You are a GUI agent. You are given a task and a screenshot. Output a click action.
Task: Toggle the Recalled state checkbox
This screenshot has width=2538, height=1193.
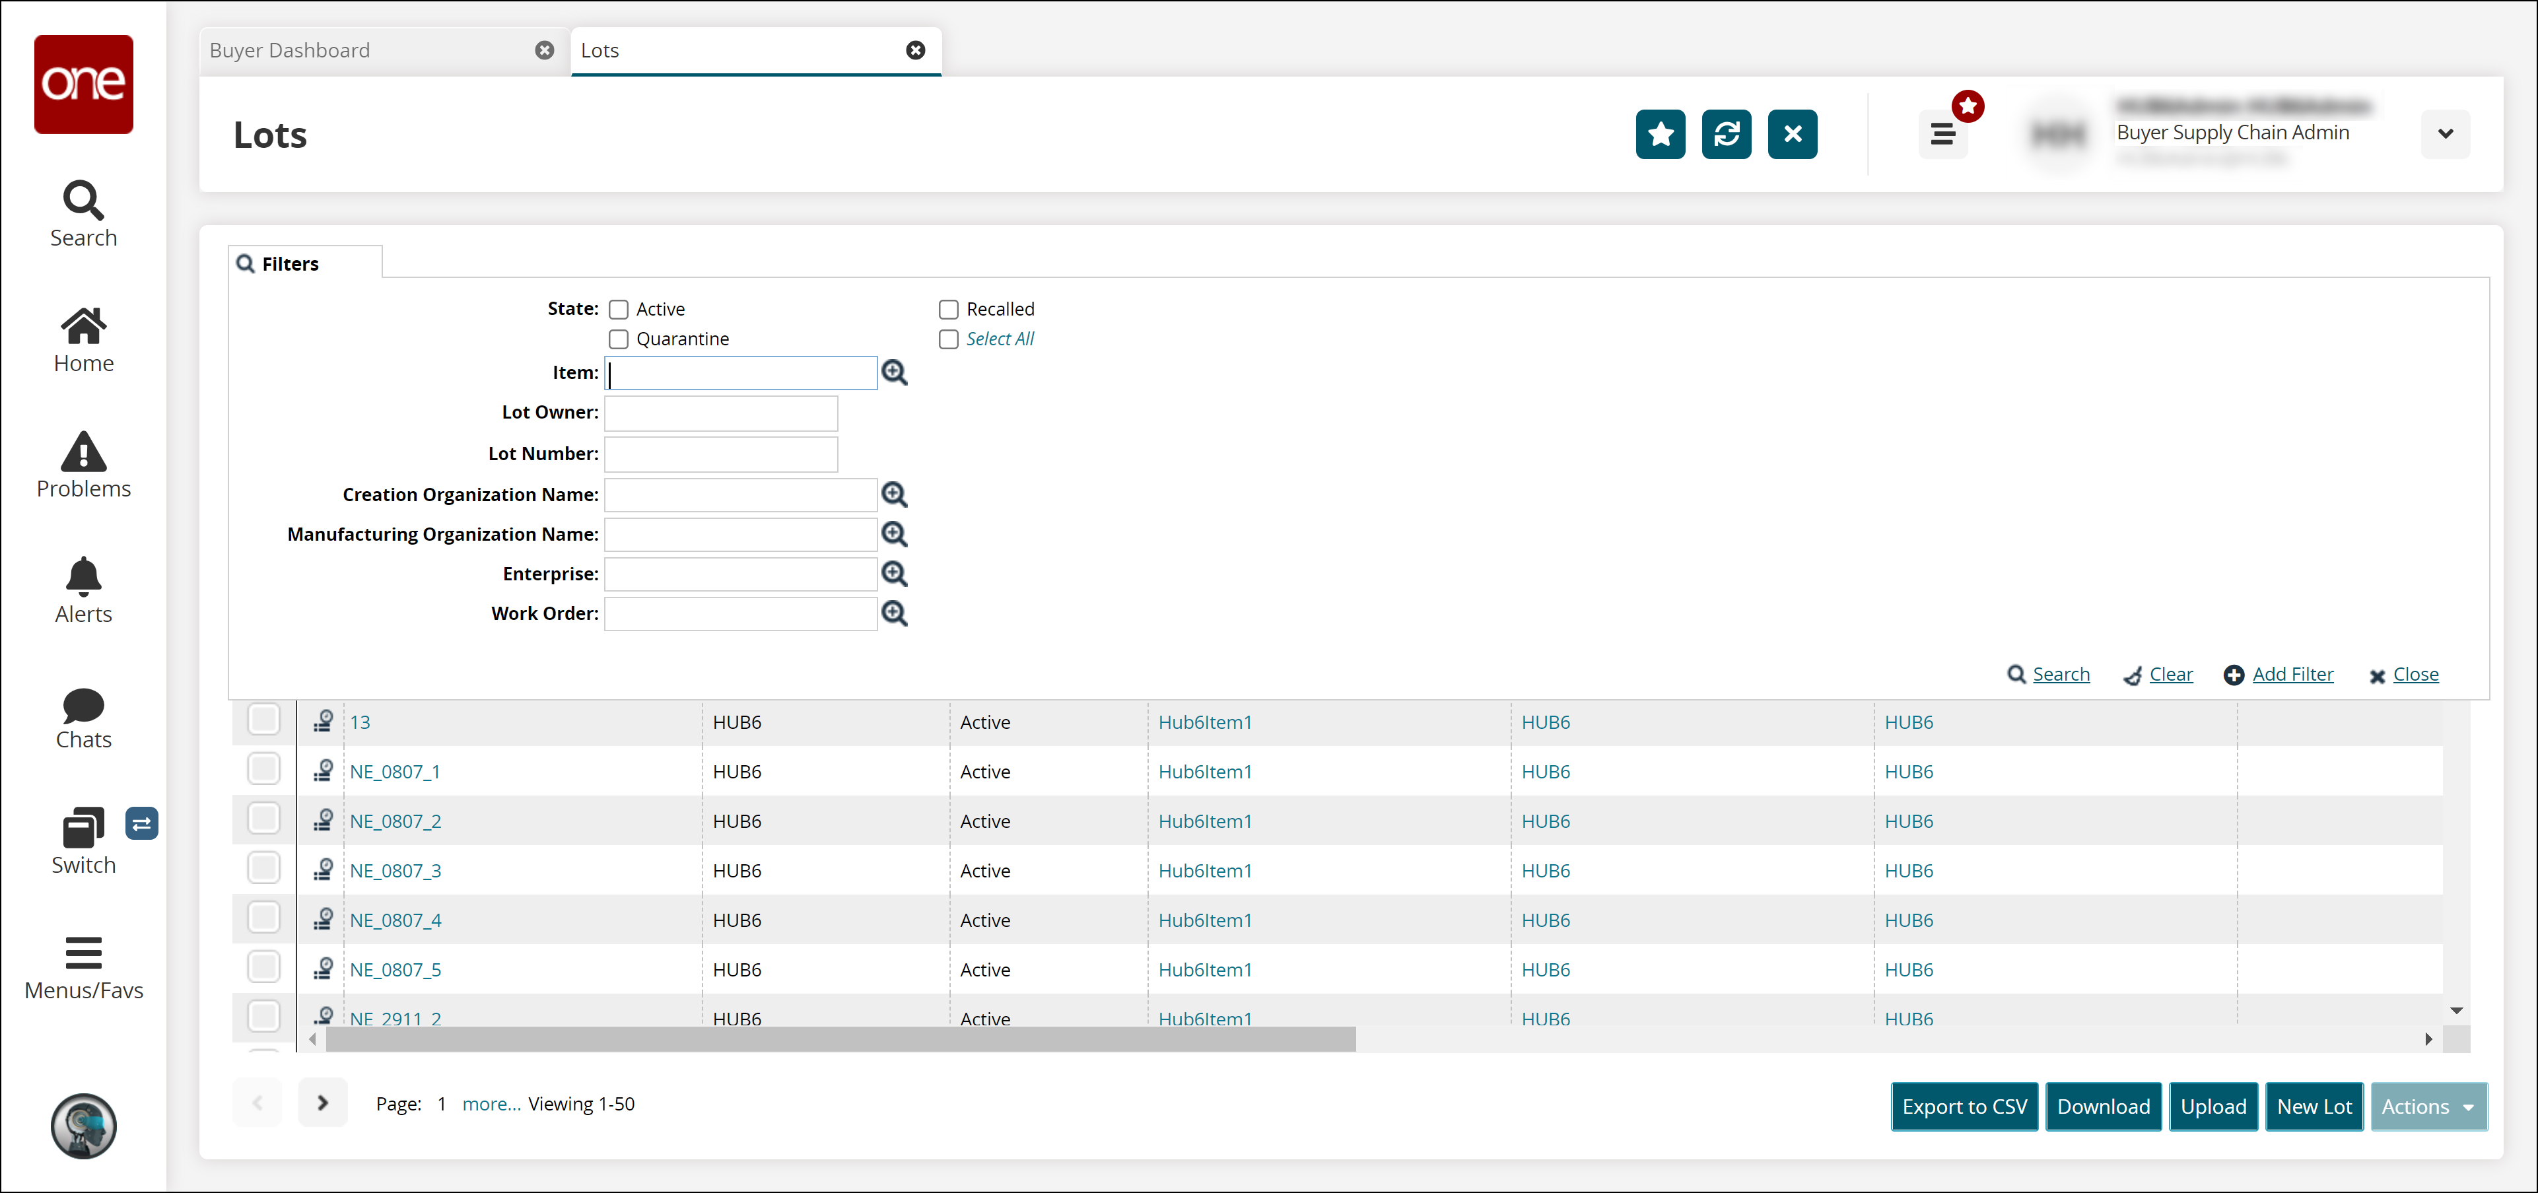tap(947, 309)
